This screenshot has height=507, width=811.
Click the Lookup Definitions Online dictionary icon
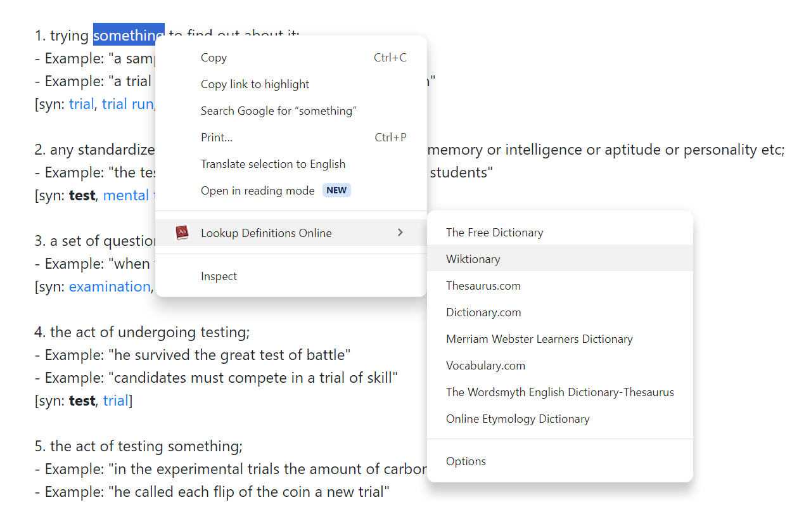tap(182, 233)
